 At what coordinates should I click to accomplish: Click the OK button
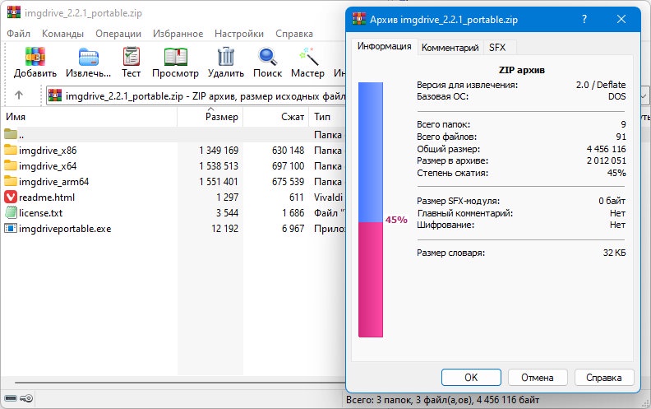coord(471,378)
